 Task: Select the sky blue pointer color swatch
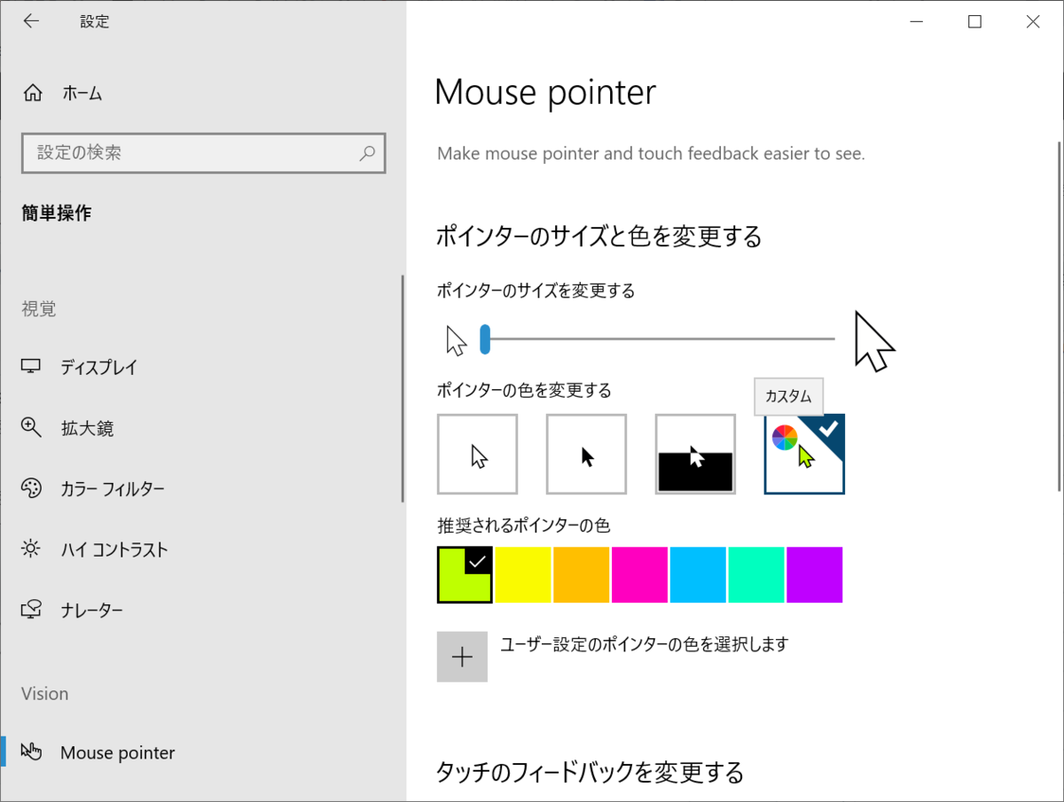pos(698,575)
